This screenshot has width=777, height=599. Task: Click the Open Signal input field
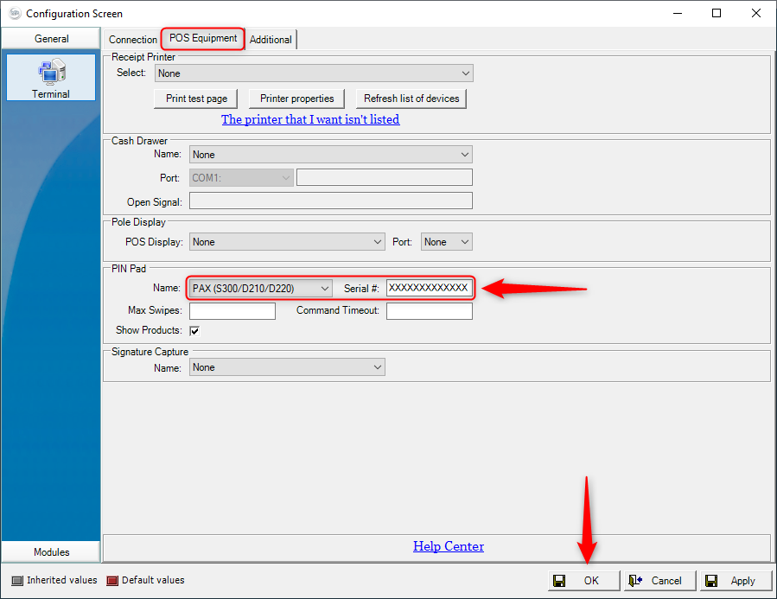[331, 201]
